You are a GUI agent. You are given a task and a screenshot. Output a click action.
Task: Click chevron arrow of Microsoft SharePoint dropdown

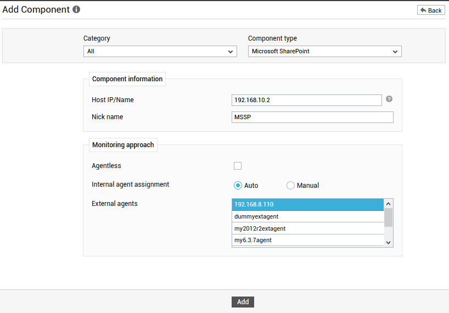point(395,52)
